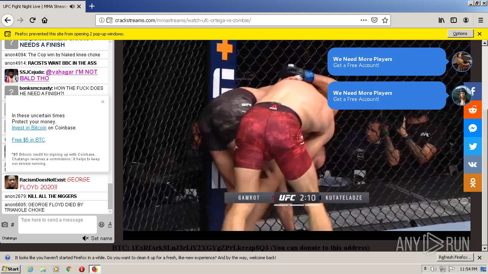Screen dimensions: 488x274
Task: Open the system volume control
Action: [433, 269]
